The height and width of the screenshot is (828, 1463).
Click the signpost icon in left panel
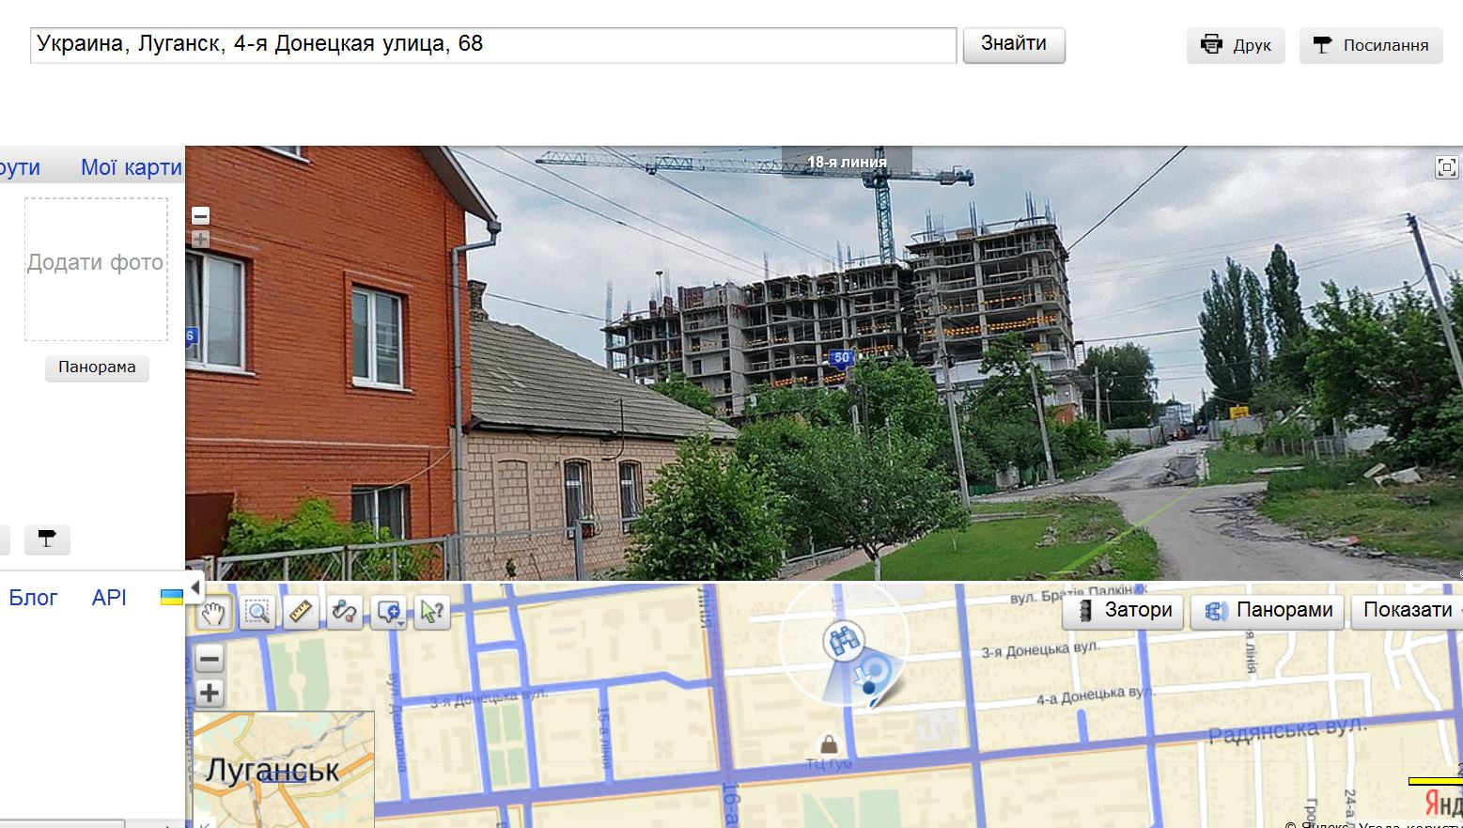(47, 539)
